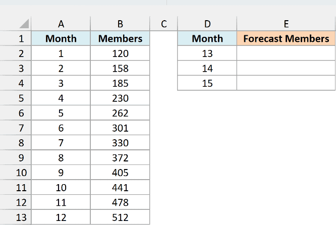
Task: Click month value 9 in column A
Action: 61,173
